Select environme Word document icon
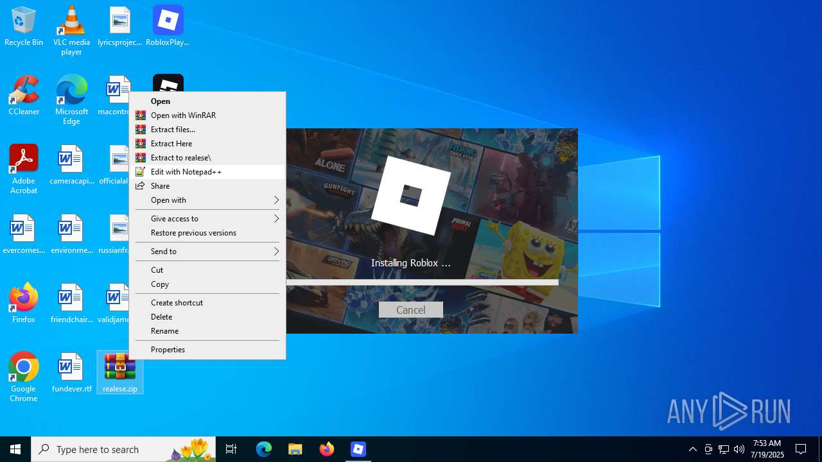Screen dimensions: 822x462 point(71,235)
